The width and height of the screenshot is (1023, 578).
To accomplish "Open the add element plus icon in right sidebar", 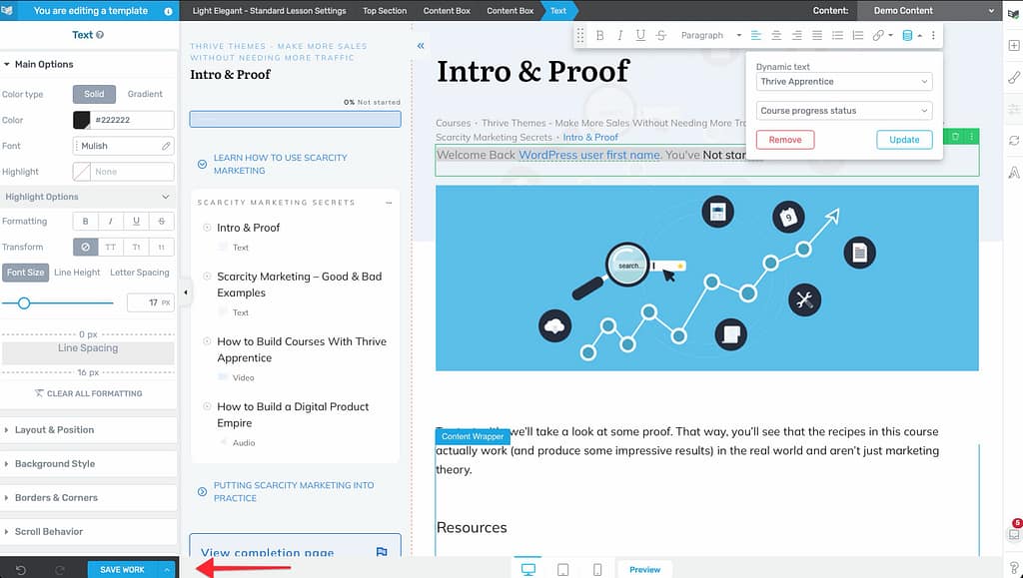I will tap(1013, 46).
